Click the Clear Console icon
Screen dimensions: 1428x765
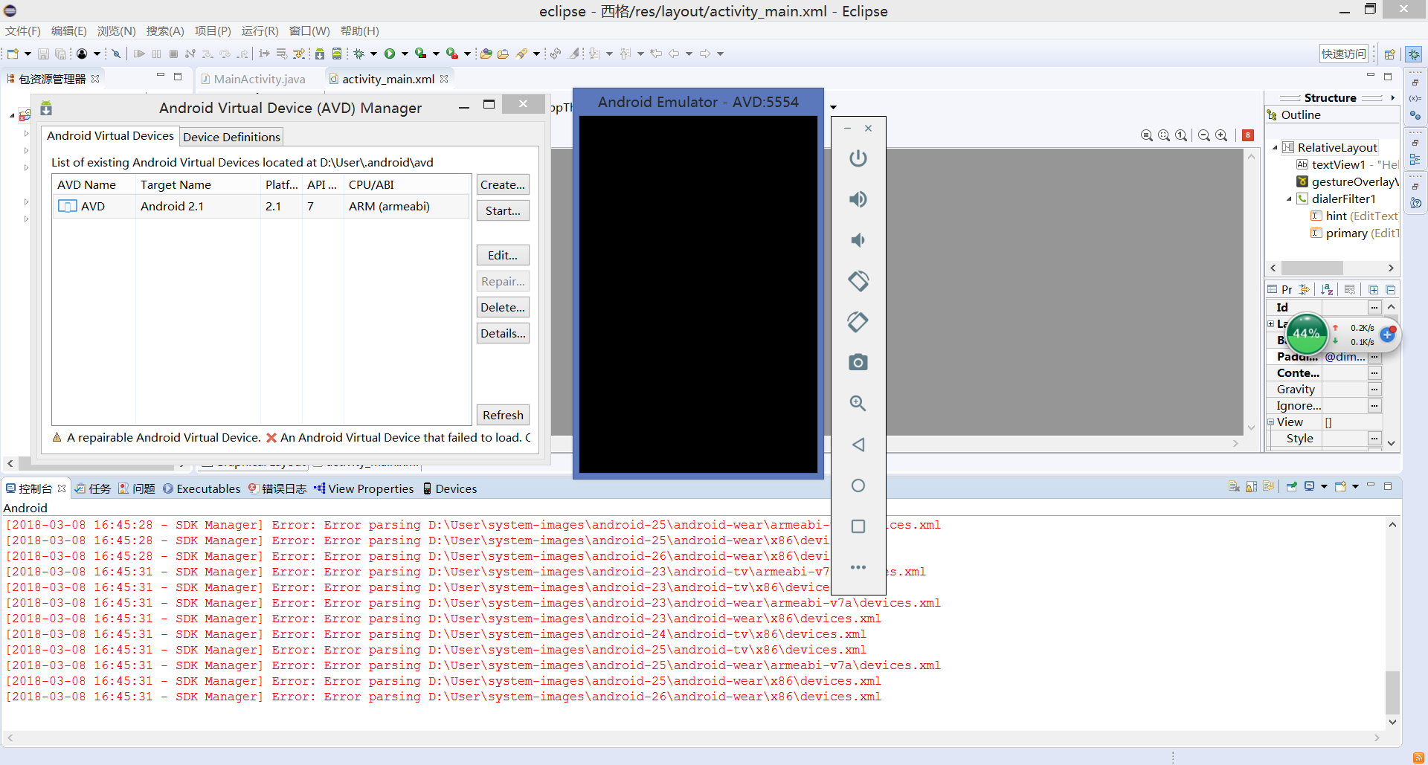click(x=1234, y=486)
